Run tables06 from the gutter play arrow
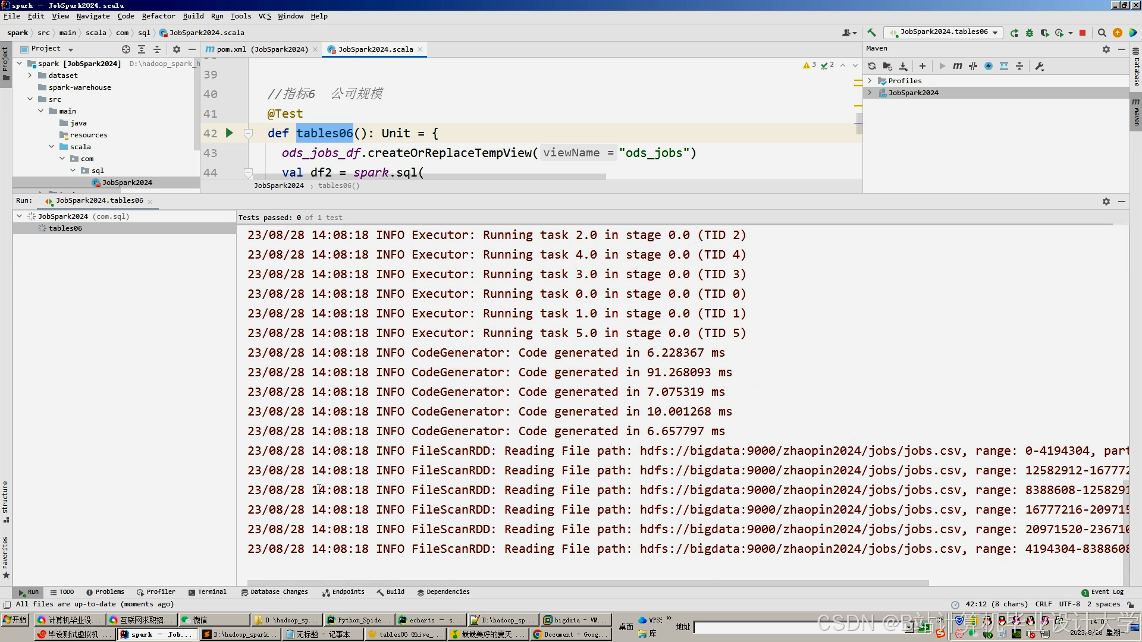 click(x=230, y=133)
